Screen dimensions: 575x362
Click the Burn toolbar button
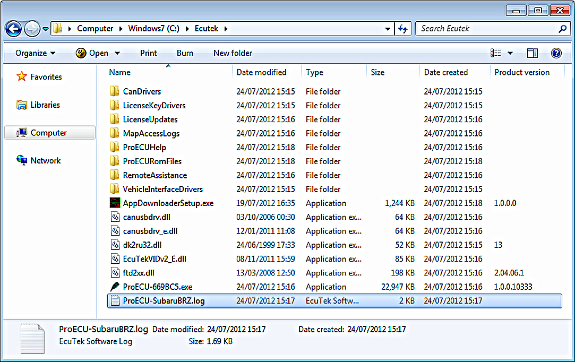(x=185, y=53)
